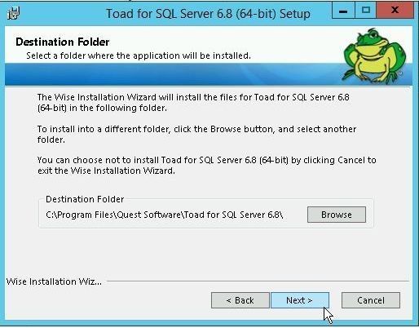Click the 'You can choose not to install' paragraph

pos(207,166)
